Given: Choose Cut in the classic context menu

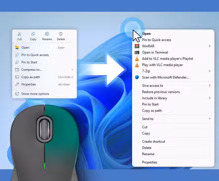Looking at the screenshot, I should point(145,127).
